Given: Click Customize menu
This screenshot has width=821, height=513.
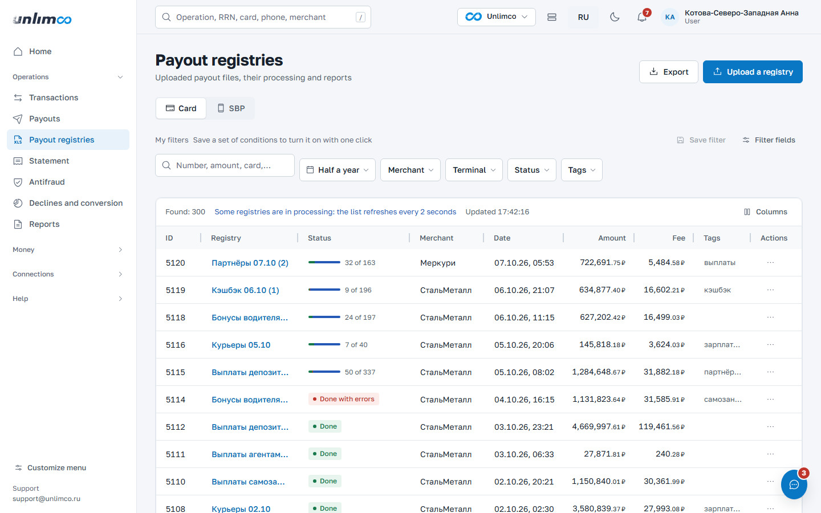Looking at the screenshot, I should point(50,468).
